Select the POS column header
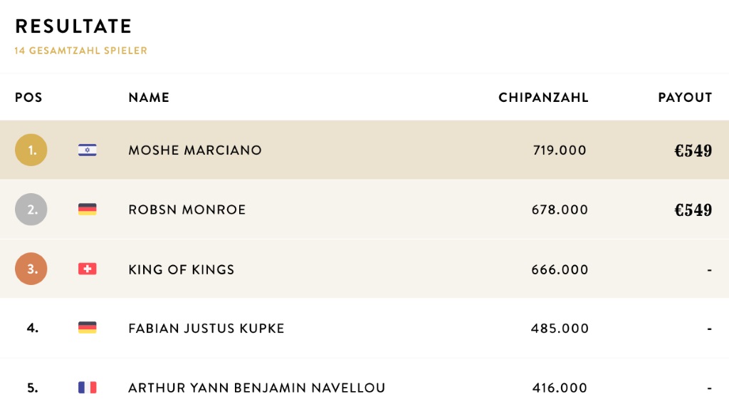729x414 pixels. pyautogui.click(x=28, y=98)
